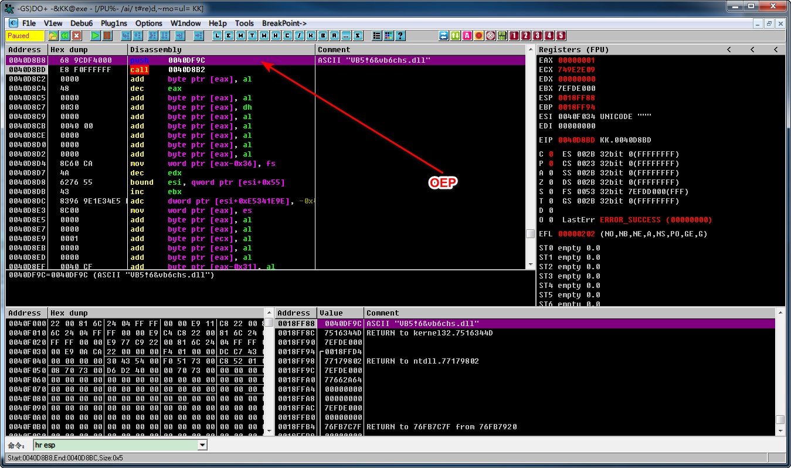Click the Trace over toolbar icon
This screenshot has width=791, height=468.
tap(164, 36)
